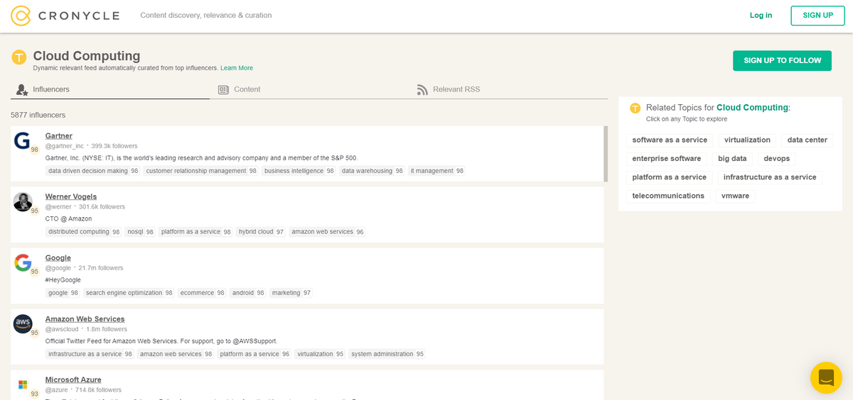This screenshot has height=400, width=853.
Task: Click the Google avatar logo
Action: pos(23,262)
